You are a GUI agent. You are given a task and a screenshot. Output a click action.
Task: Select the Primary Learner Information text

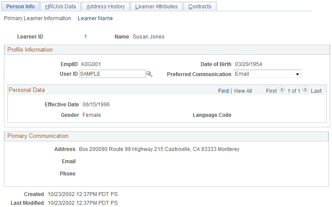point(37,18)
